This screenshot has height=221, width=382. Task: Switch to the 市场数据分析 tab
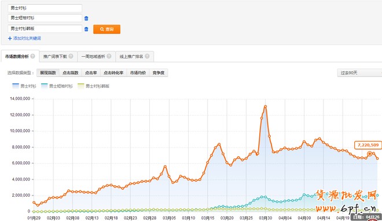pos(20,57)
